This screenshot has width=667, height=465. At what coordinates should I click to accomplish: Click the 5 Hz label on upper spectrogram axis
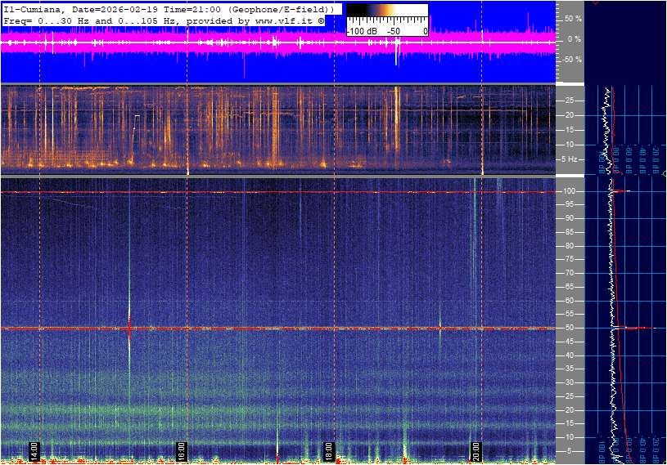point(572,159)
